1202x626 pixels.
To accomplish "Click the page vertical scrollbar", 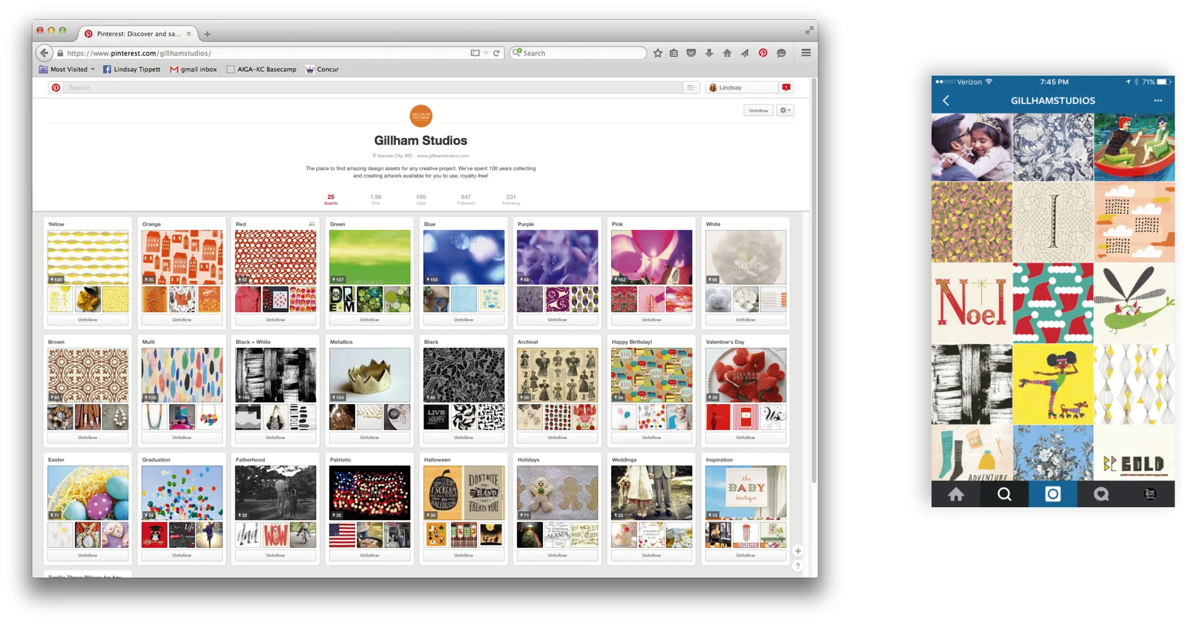I will coord(814,280).
